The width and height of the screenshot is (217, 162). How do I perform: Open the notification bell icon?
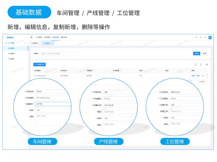click(200, 37)
